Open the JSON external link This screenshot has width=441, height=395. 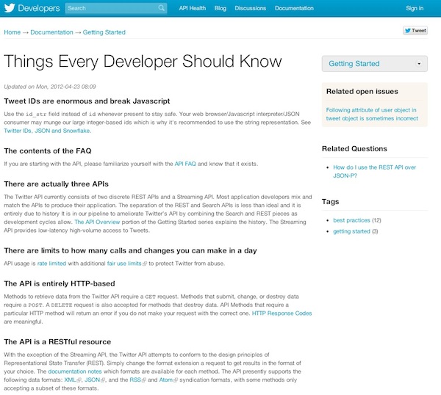click(93, 380)
